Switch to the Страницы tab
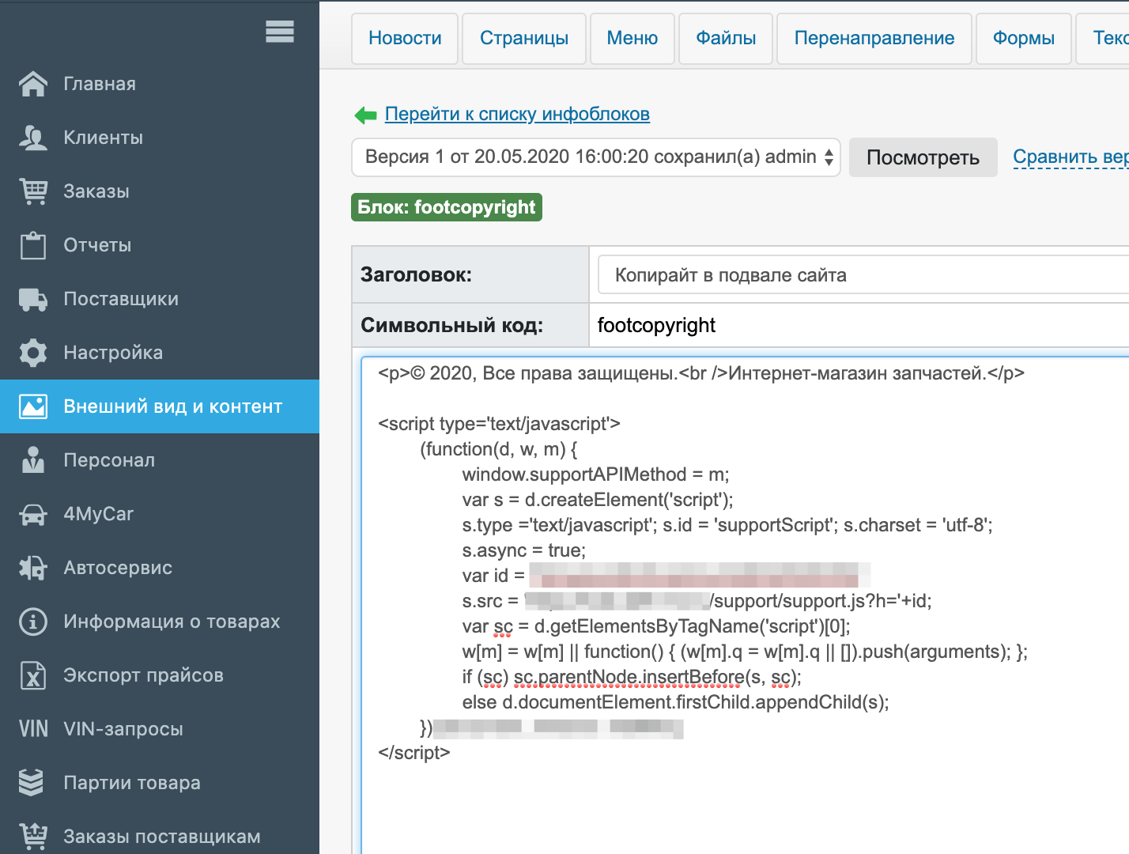The image size is (1129, 854). pos(524,38)
